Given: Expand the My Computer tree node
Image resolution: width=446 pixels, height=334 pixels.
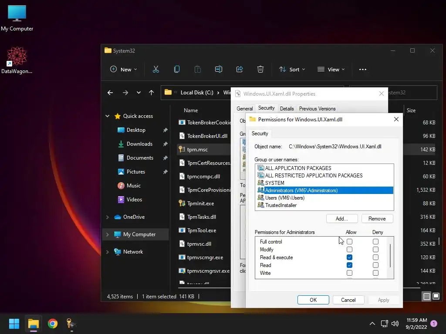Looking at the screenshot, I should pyautogui.click(x=108, y=234).
